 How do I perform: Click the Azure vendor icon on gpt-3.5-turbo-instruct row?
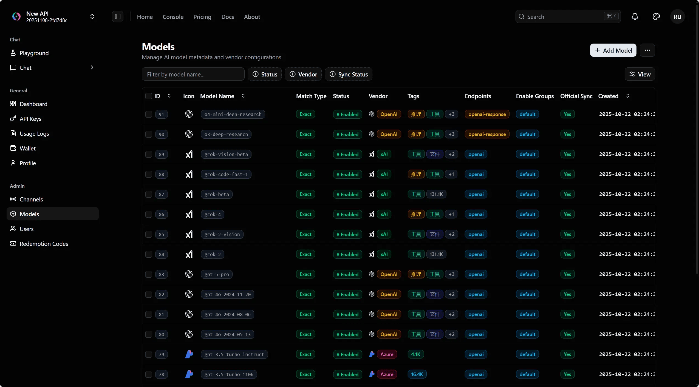point(372,354)
